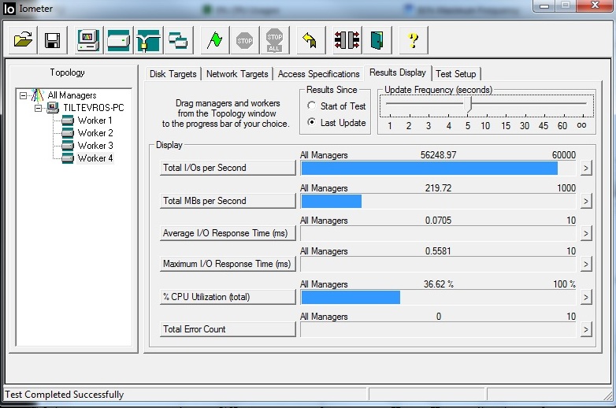Click the Worker 2 disk icon
The width and height of the screenshot is (616, 408).
click(x=68, y=133)
